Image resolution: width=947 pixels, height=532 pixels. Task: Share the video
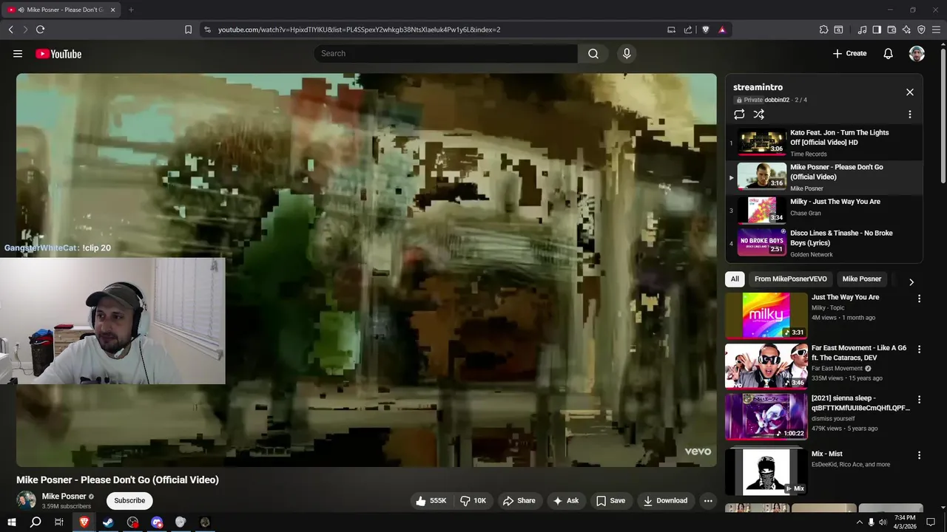point(519,500)
